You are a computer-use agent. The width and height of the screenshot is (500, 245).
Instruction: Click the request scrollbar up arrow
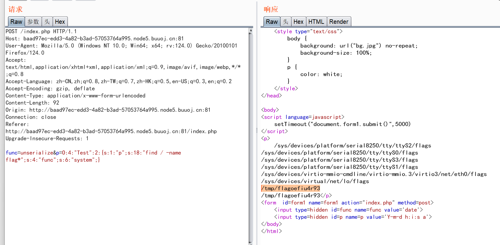coord(251,30)
